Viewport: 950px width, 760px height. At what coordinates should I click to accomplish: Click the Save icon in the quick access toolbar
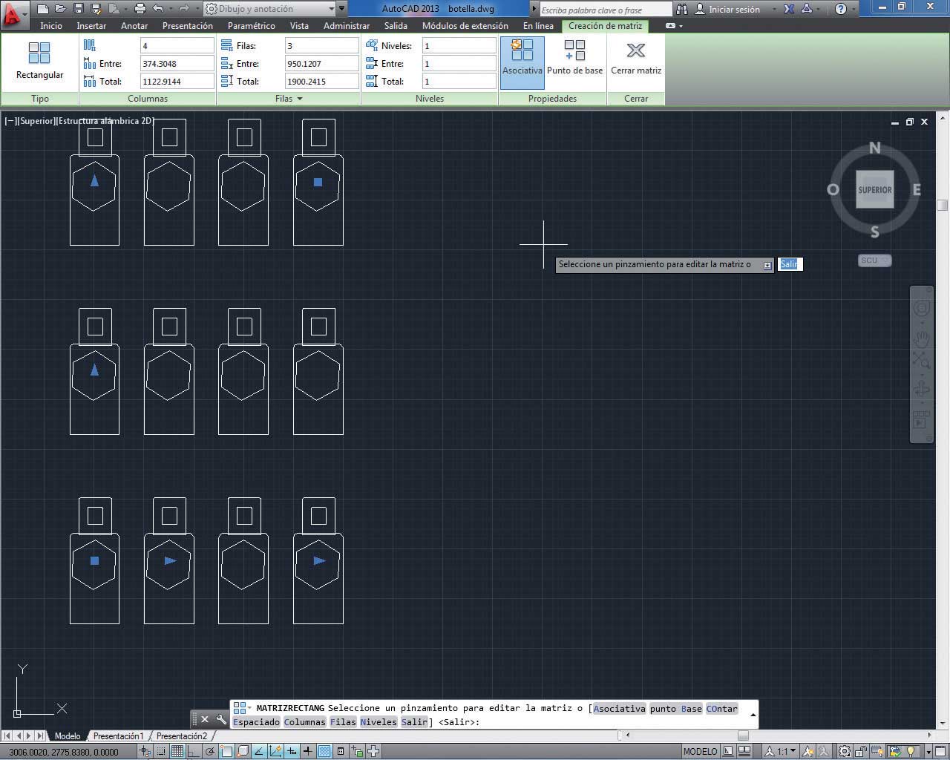[x=79, y=9]
